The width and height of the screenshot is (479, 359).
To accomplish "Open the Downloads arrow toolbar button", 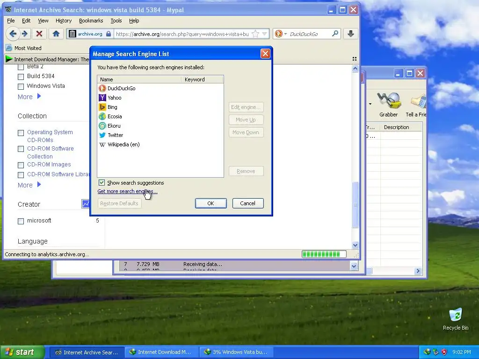I will point(351,34).
